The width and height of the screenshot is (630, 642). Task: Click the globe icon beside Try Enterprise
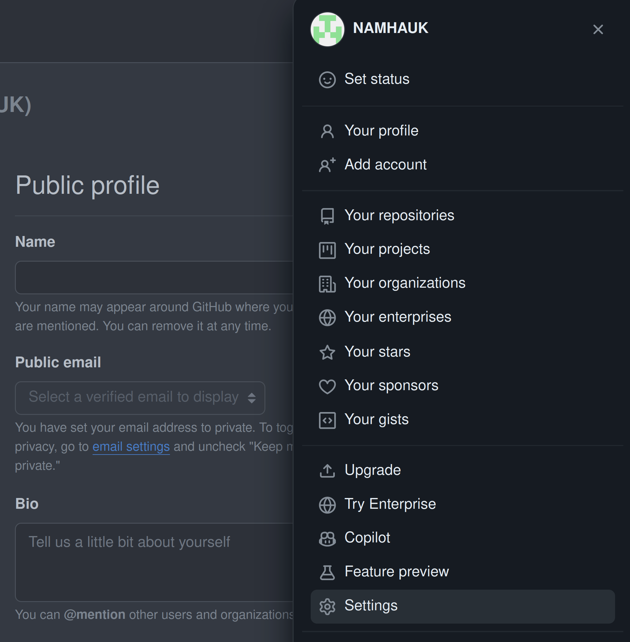tap(327, 505)
